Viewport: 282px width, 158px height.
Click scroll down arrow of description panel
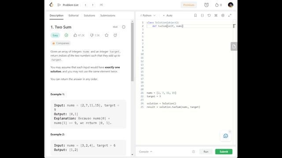[x=132, y=154]
